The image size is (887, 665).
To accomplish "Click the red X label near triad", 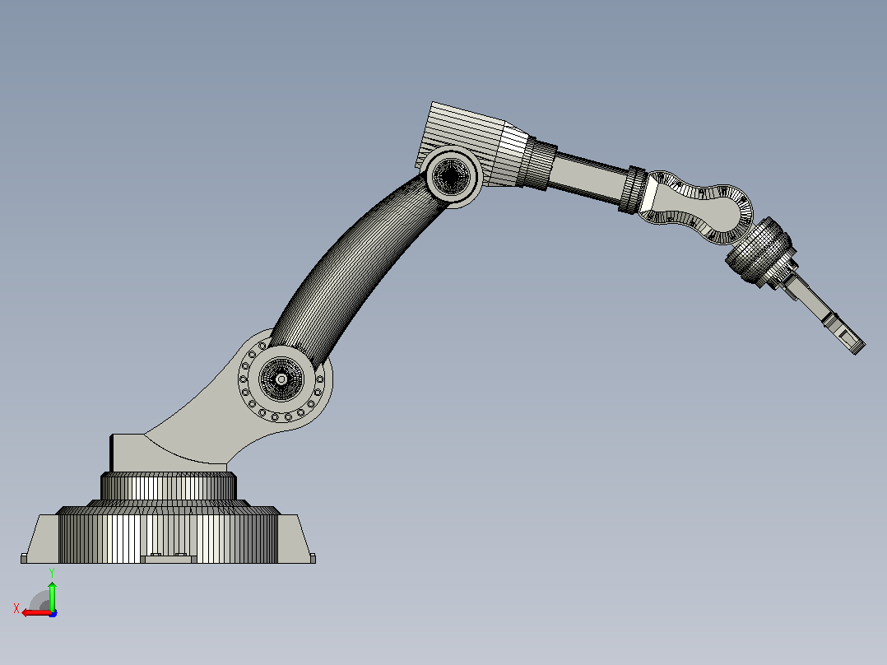I will coord(16,608).
